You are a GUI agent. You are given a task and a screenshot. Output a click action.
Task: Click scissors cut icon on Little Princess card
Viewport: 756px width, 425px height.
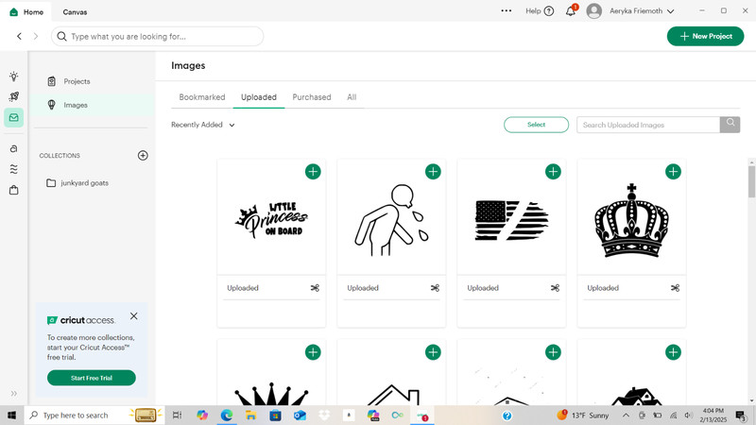(x=315, y=288)
